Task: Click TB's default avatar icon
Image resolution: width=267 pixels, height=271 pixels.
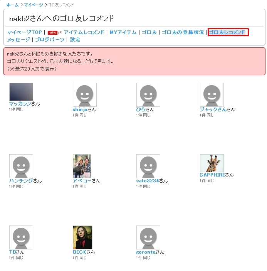Action: point(21,237)
